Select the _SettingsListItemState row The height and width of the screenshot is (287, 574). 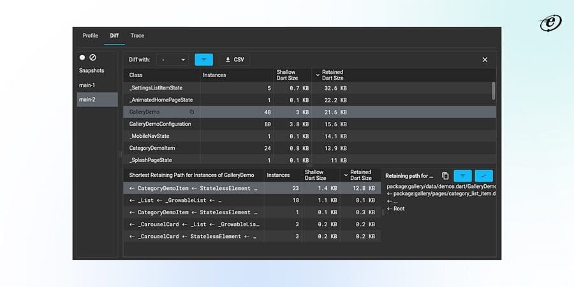click(x=310, y=88)
